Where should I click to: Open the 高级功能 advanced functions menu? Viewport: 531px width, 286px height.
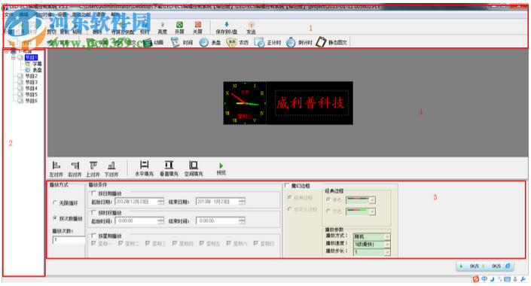click(x=81, y=14)
